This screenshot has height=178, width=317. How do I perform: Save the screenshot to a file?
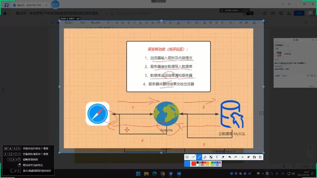(254, 157)
